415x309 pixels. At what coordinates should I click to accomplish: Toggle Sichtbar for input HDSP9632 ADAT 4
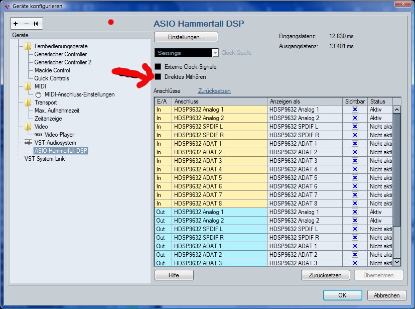(x=355, y=169)
